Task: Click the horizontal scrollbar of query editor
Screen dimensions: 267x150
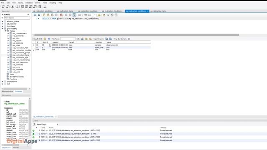Action: tap(136, 35)
